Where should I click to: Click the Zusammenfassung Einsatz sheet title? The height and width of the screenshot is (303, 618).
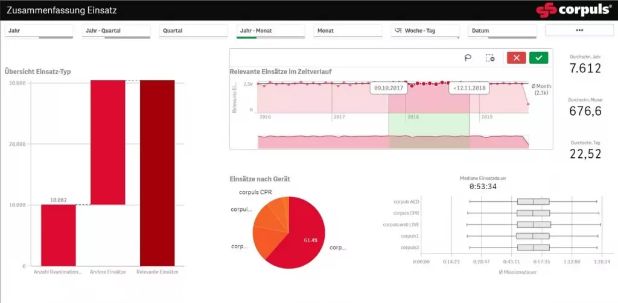(62, 10)
